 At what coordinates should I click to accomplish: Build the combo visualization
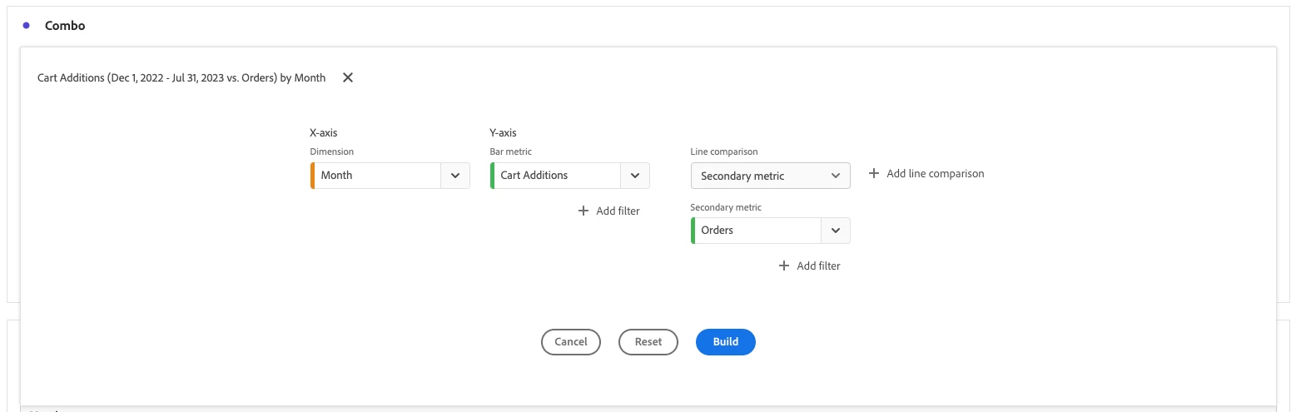coord(726,341)
